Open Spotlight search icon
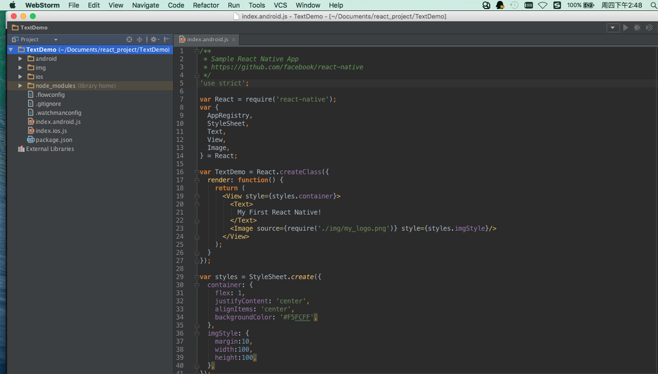Screen dimensions: 658x374 654,5
